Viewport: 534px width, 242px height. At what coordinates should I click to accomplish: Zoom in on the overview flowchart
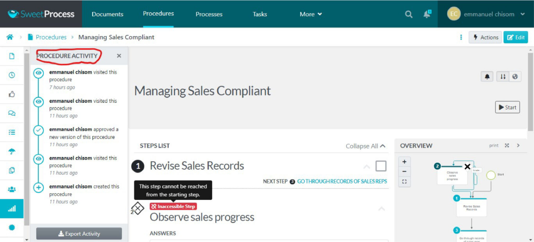(404, 162)
